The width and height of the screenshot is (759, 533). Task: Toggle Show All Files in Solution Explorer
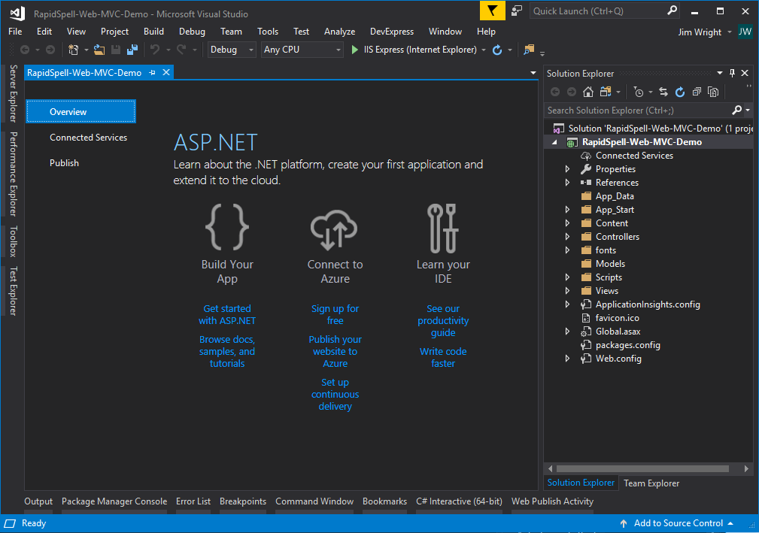click(713, 92)
